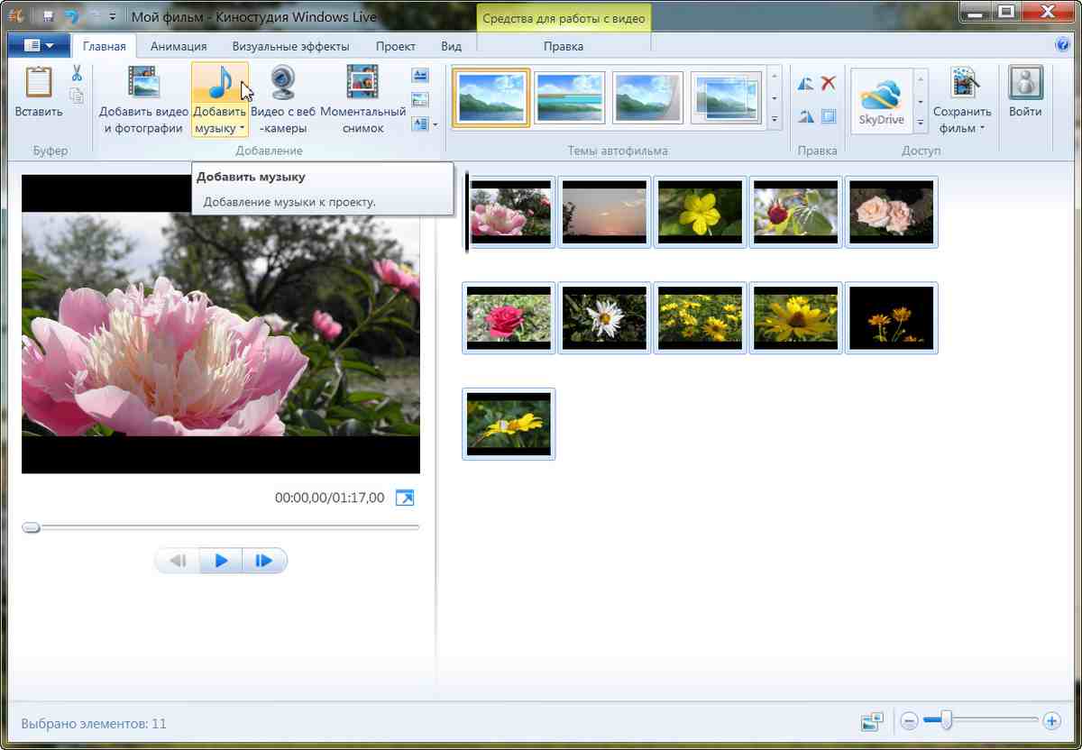1082x750 pixels.
Task: Rotate the clip left using Правка group
Action: tap(805, 84)
